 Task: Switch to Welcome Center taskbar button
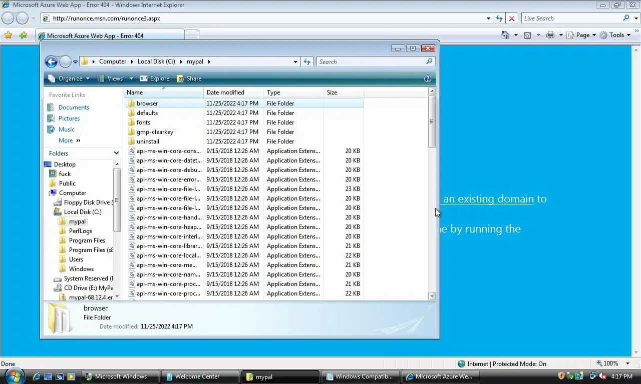point(199,376)
